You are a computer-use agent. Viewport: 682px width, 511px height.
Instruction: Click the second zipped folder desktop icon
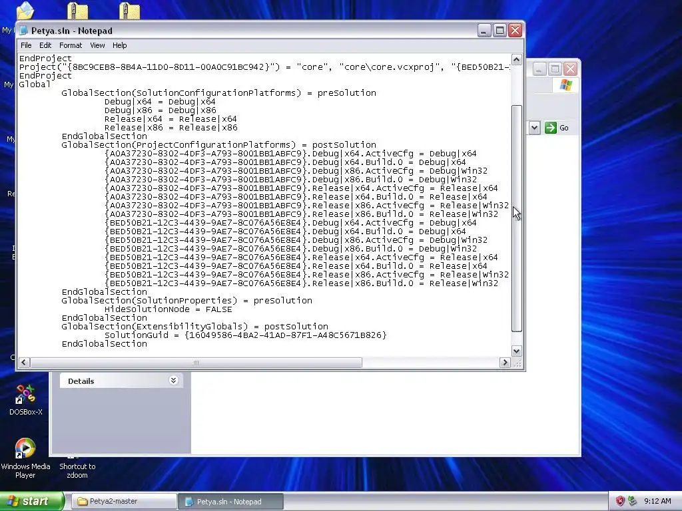pos(130,11)
